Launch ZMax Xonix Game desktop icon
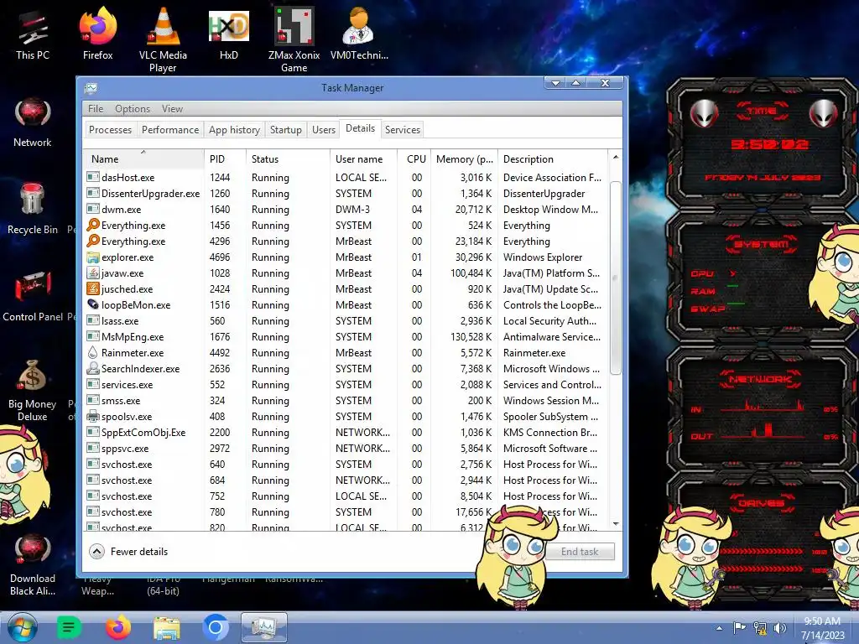The height and width of the screenshot is (644, 859). point(294,39)
